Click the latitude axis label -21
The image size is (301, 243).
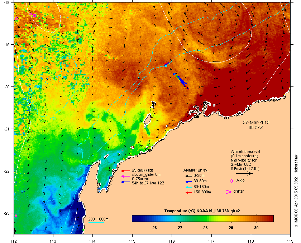click(6, 129)
